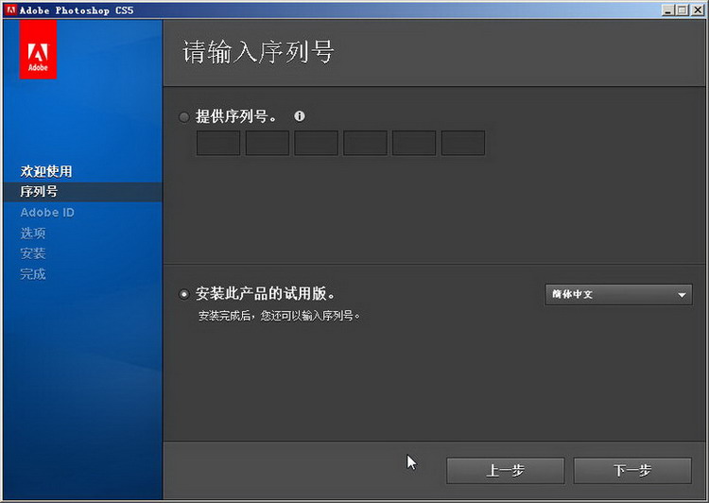Select 安装 step in sidebar
Viewport: 709px width, 503px height.
[x=33, y=253]
